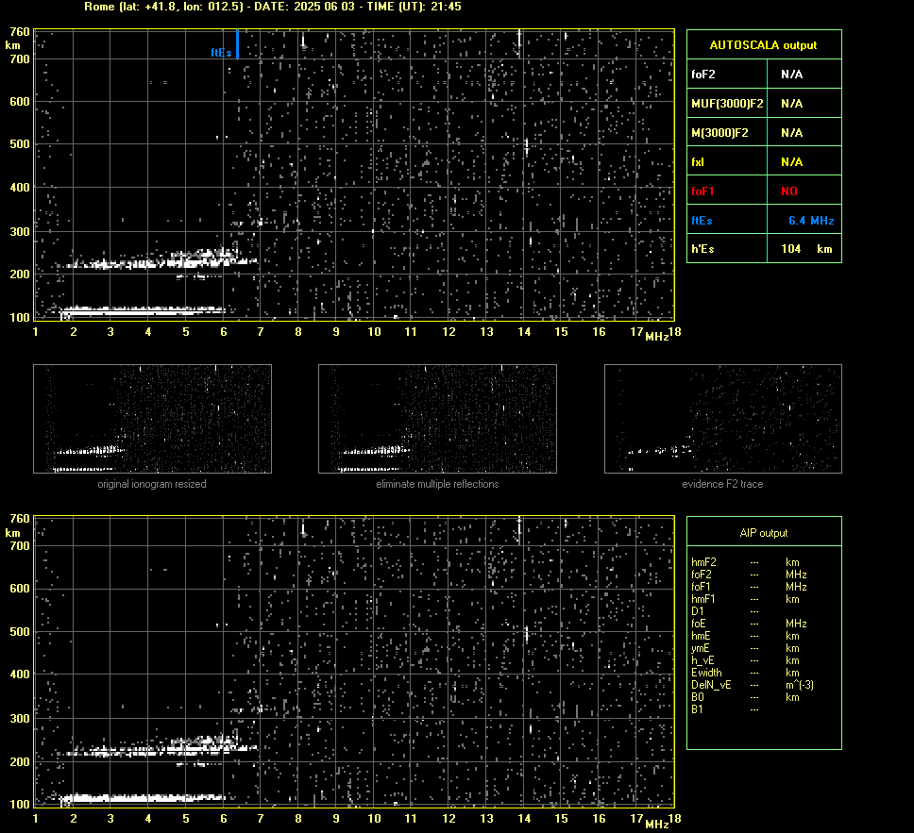Click the B1 entry in AIP output

[724, 708]
